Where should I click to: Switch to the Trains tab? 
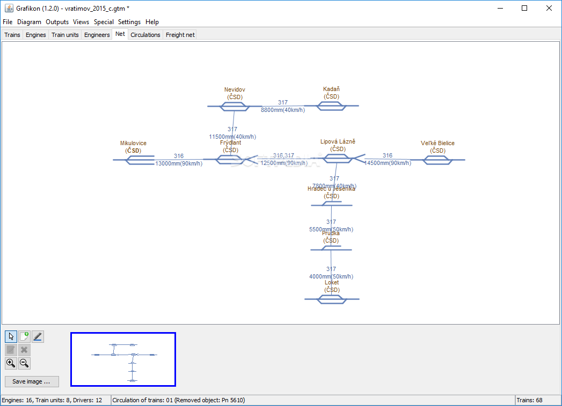point(12,35)
